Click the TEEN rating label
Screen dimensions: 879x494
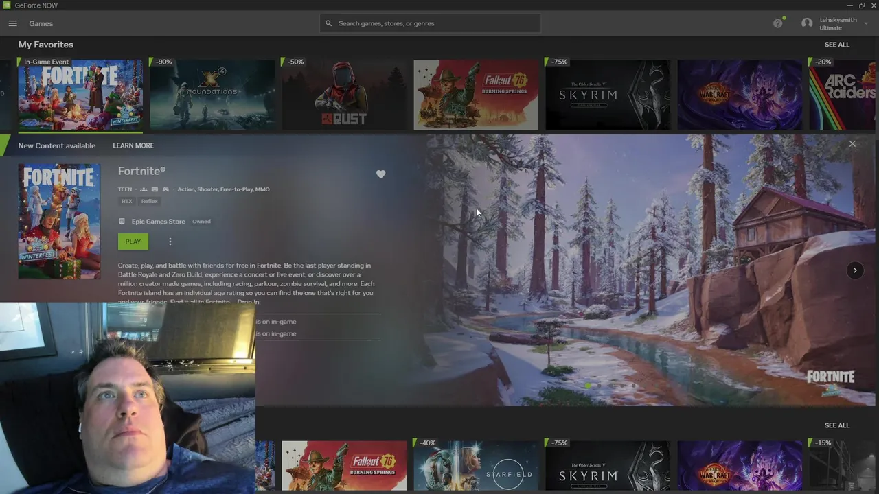[125, 189]
